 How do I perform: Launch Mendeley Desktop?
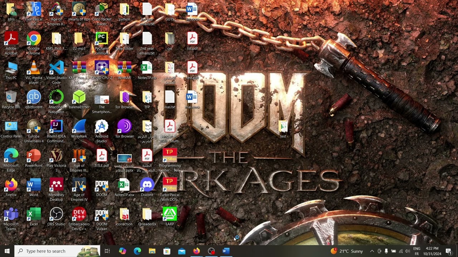click(56, 190)
